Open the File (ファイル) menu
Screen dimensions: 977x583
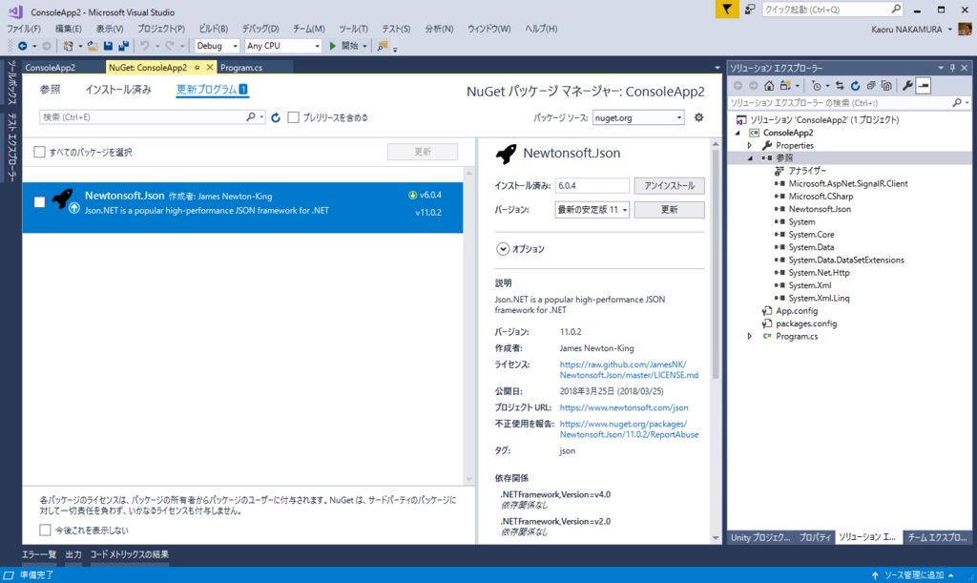pyautogui.click(x=24, y=29)
